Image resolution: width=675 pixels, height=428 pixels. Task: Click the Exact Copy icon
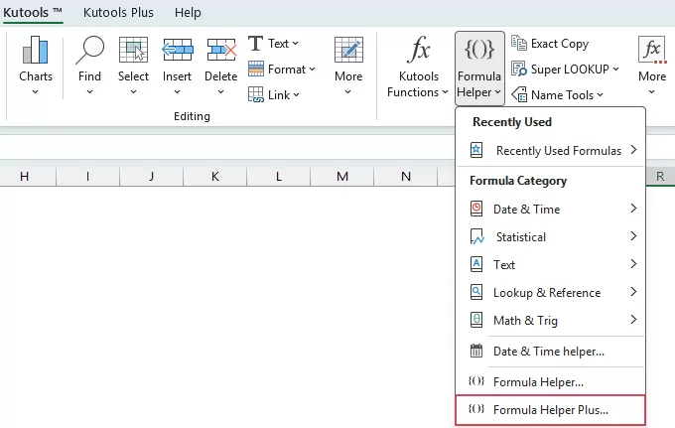[x=519, y=43]
